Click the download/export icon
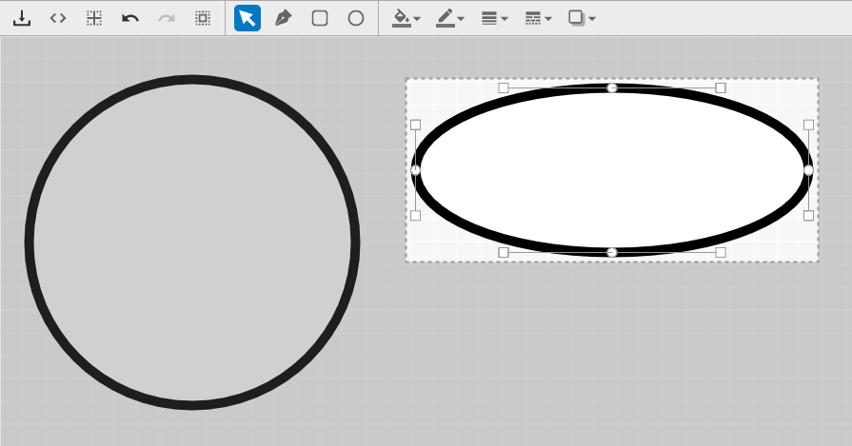This screenshot has width=852, height=446. [x=22, y=18]
